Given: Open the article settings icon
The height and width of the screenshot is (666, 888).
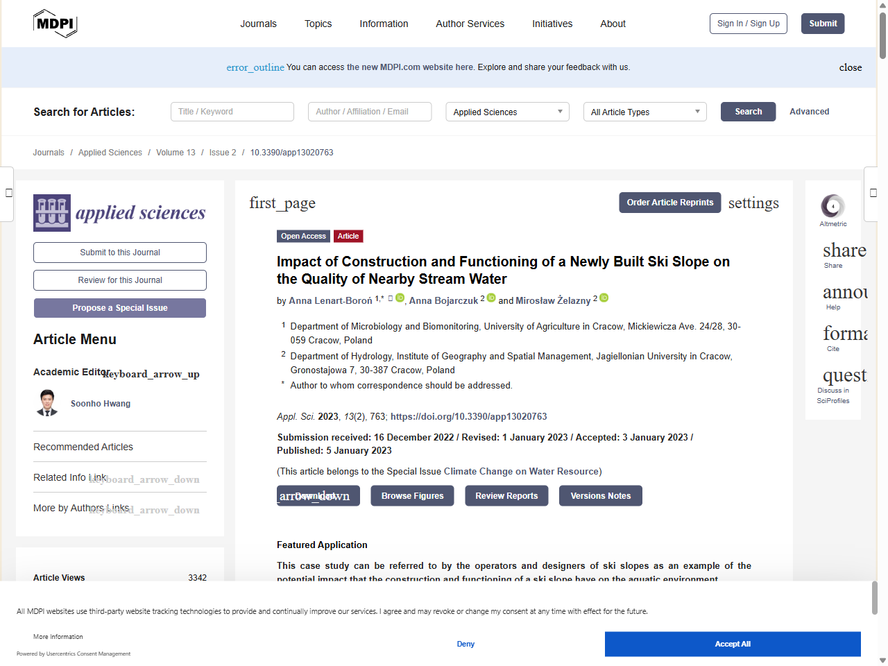Looking at the screenshot, I should click(x=753, y=203).
